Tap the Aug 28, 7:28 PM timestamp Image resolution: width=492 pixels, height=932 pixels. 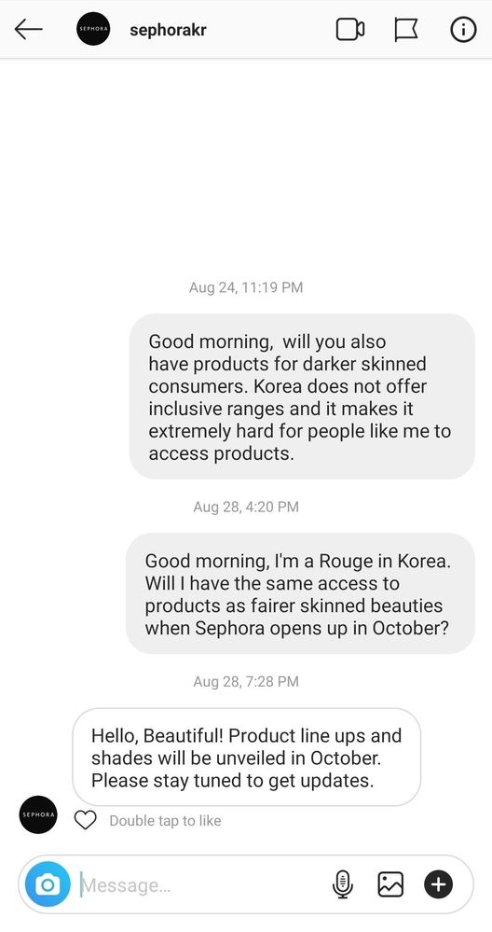246,682
